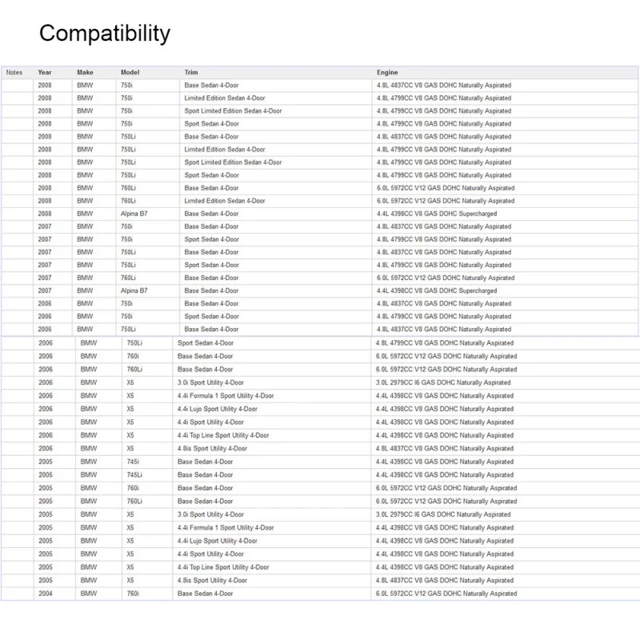Click '760i' model in the 2005 row
Screen dimensions: 640x640
tap(133, 488)
